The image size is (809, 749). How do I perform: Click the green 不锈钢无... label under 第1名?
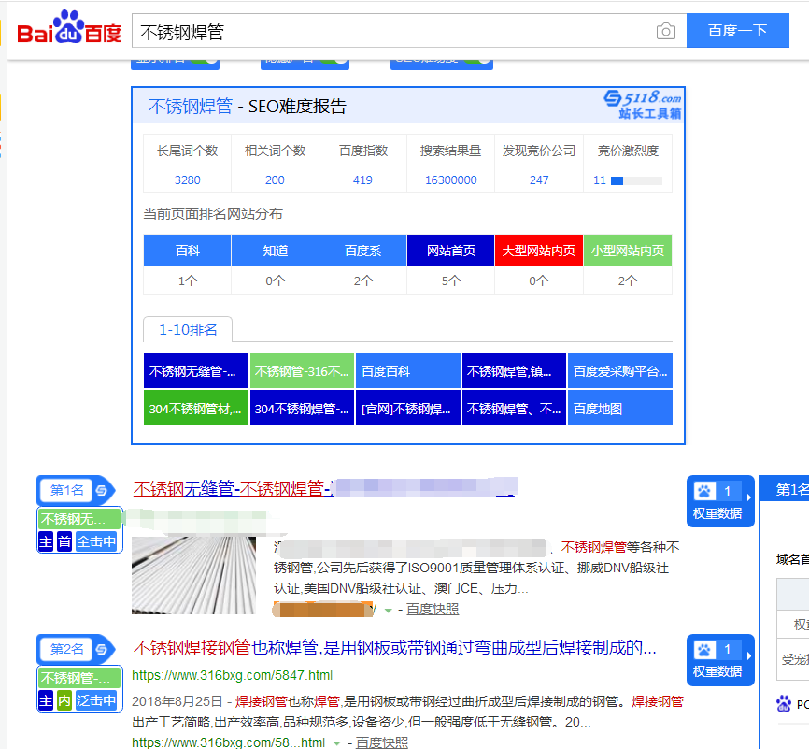pyautogui.click(x=79, y=519)
